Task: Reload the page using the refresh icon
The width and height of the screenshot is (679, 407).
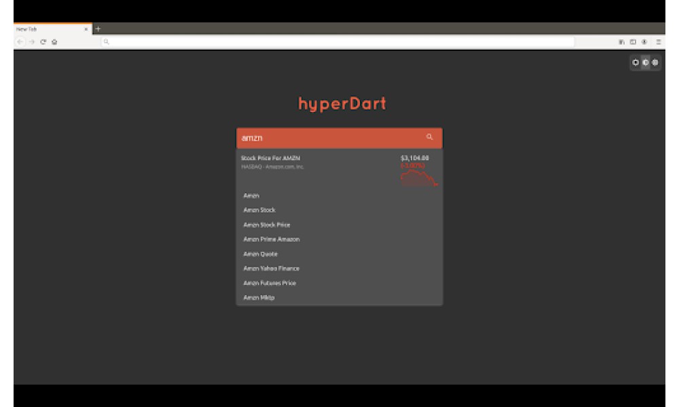Action: (43, 42)
